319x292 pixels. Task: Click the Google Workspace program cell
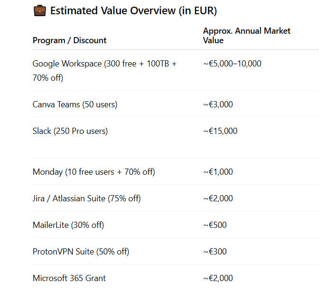tap(104, 70)
